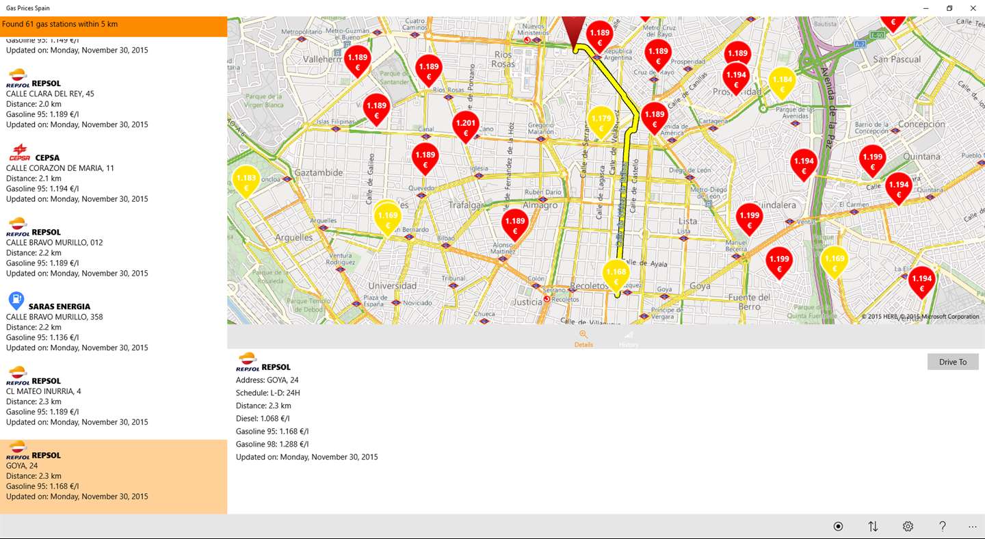Click the blue Saras Energia fuel pump icon
Viewport: 985px width, 539px height.
16,301
